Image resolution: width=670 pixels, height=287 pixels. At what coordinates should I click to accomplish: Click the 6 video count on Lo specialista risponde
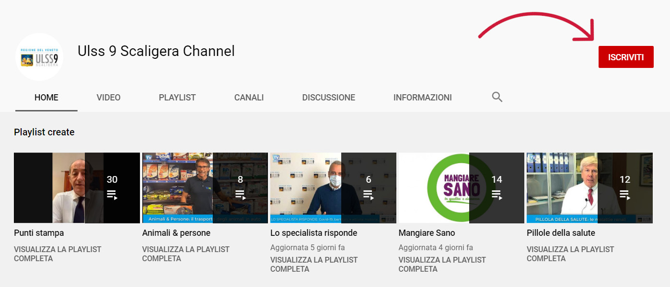pos(369,179)
